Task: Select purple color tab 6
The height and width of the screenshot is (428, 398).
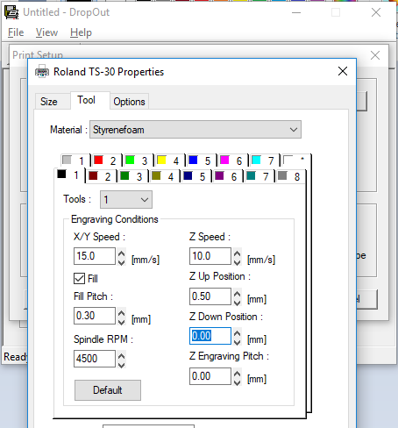Action: (x=227, y=176)
